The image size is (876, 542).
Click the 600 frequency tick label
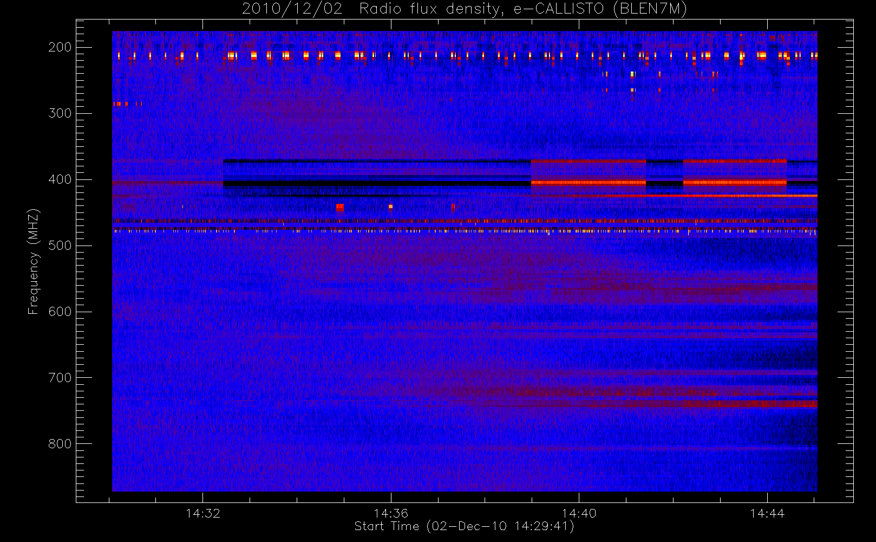(x=60, y=312)
